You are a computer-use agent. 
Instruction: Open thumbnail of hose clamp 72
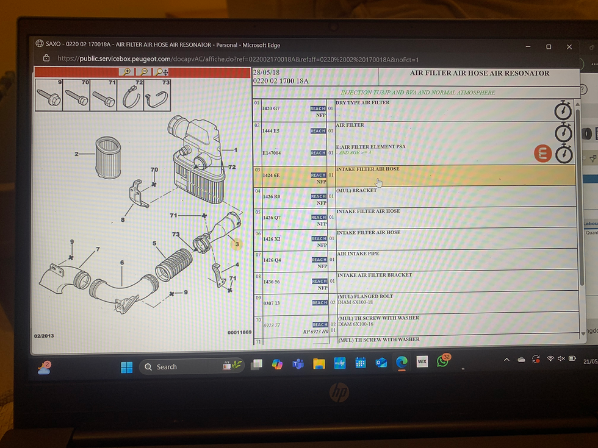(131, 95)
